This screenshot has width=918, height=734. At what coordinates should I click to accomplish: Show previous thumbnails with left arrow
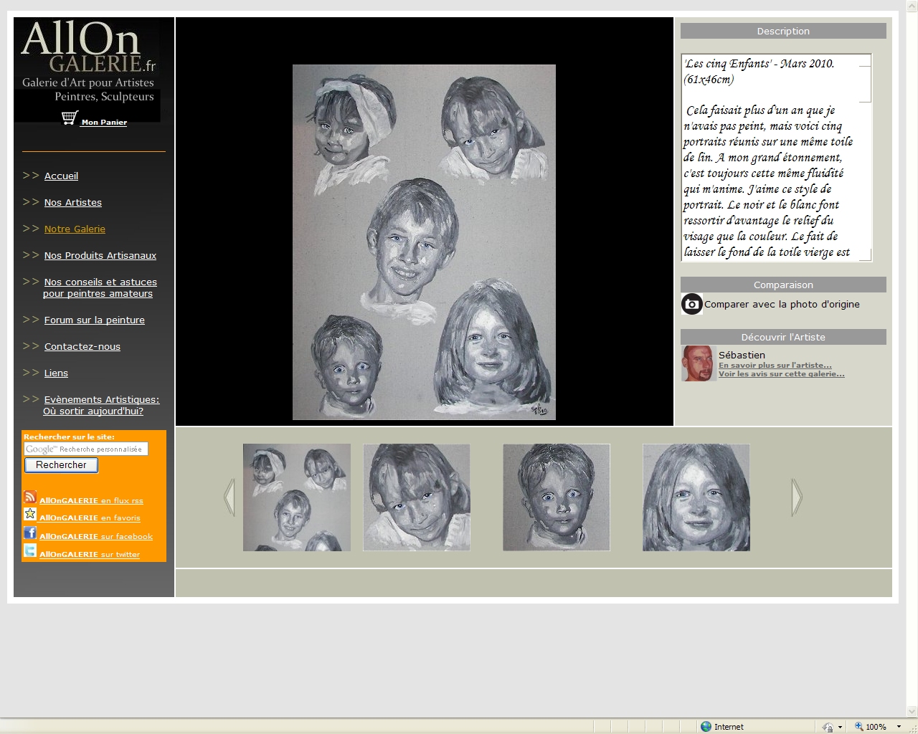pos(229,497)
